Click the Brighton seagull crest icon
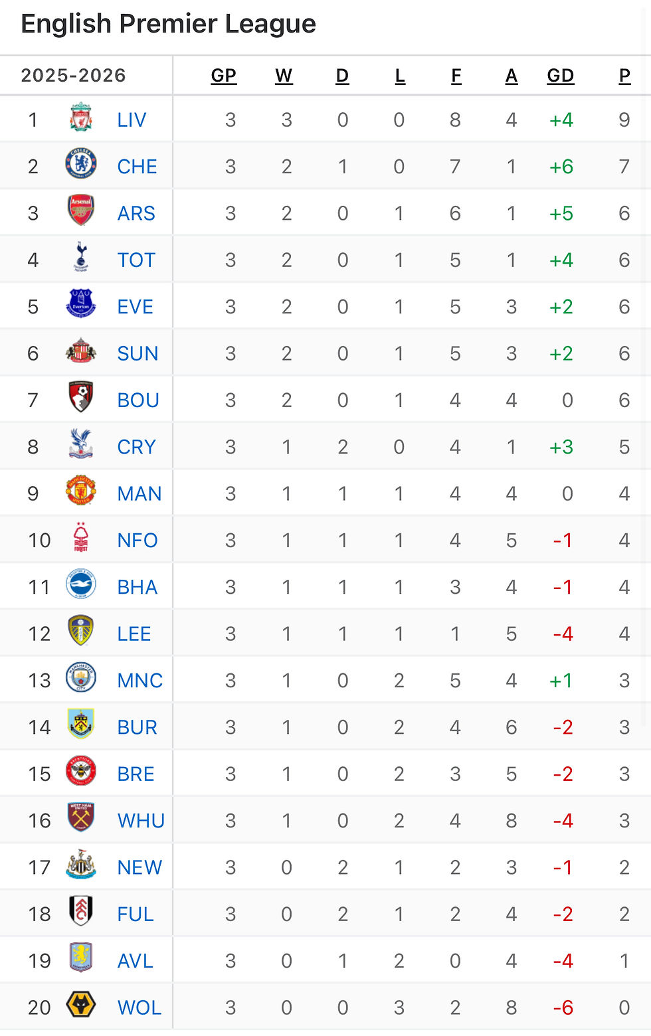The width and height of the screenshot is (651, 1036). click(81, 586)
